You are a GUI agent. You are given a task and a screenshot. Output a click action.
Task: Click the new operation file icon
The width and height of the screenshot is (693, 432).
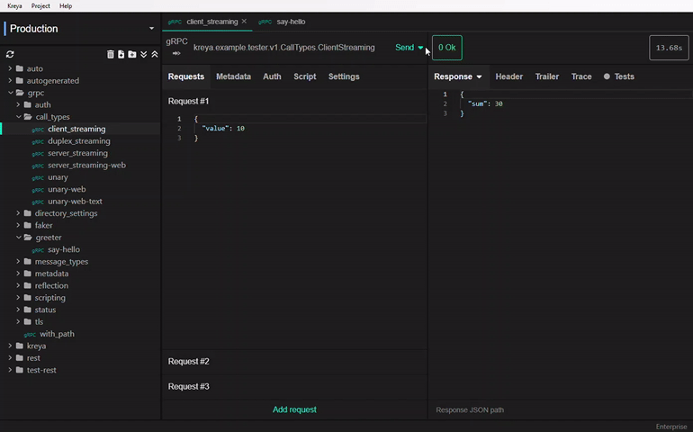click(121, 54)
